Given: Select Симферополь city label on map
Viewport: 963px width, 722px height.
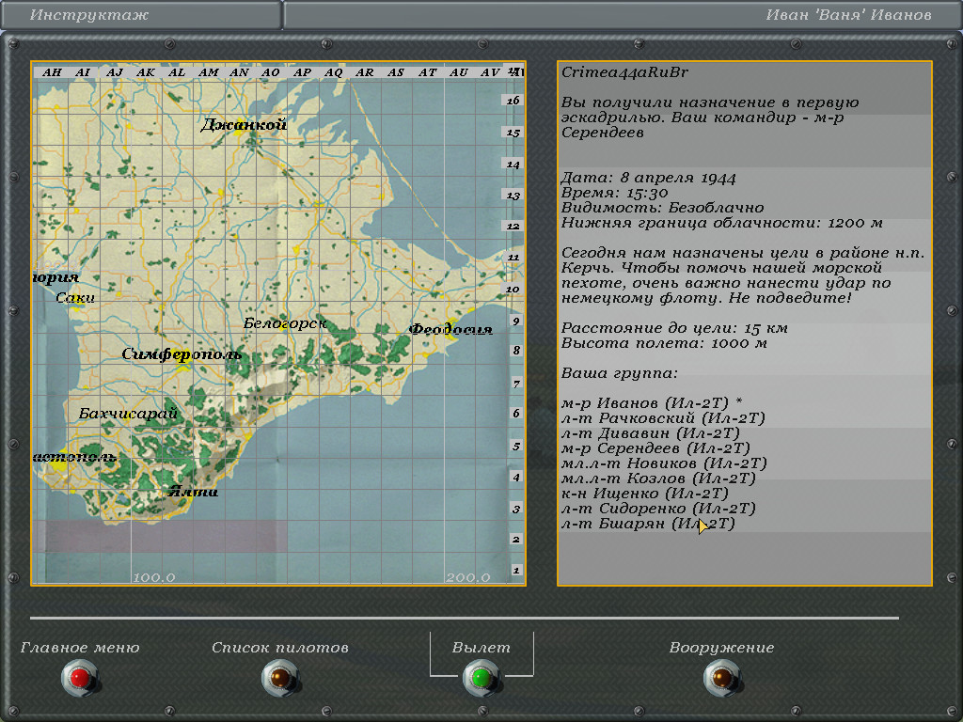Looking at the screenshot, I should 182,354.
